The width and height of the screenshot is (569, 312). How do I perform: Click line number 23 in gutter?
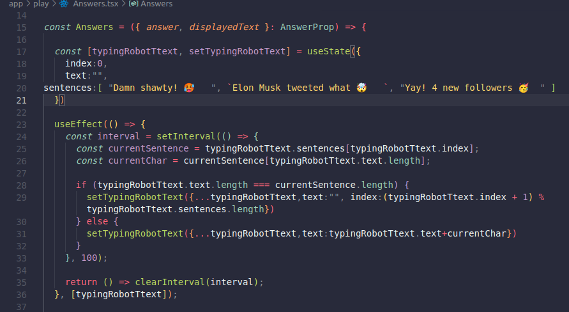point(22,125)
